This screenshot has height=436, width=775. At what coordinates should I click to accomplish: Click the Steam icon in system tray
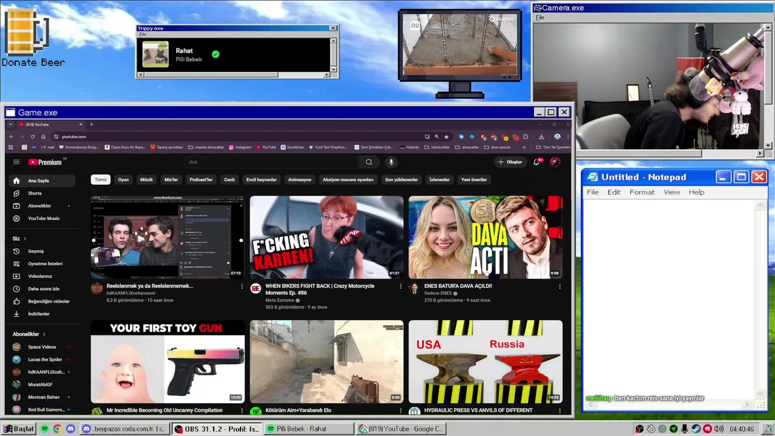click(x=696, y=429)
